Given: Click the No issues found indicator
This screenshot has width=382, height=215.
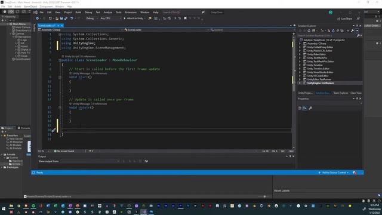Looking at the screenshot, I should click(64, 151).
